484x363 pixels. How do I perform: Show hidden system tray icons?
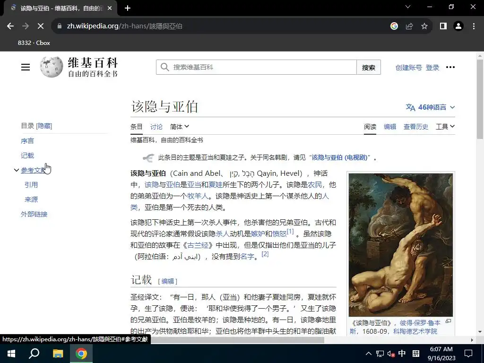coord(369,354)
